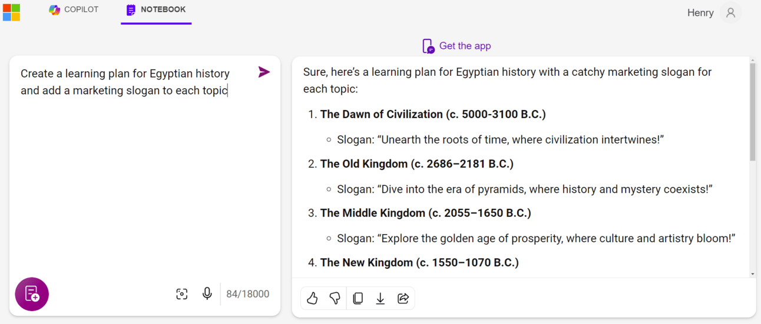Open the Get the app link
This screenshot has width=761, height=324.
pyautogui.click(x=465, y=46)
